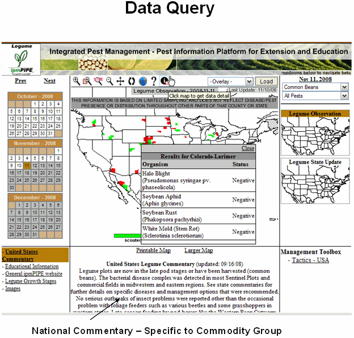Image resolution: width=354 pixels, height=338 pixels.
Task: Click the globe full-extent icon
Action: pyautogui.click(x=142, y=81)
